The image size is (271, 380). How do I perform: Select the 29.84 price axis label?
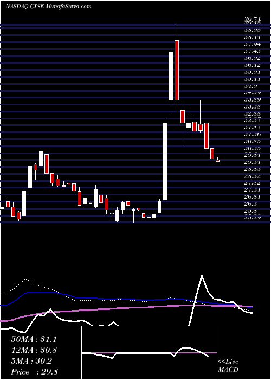[x=253, y=155]
